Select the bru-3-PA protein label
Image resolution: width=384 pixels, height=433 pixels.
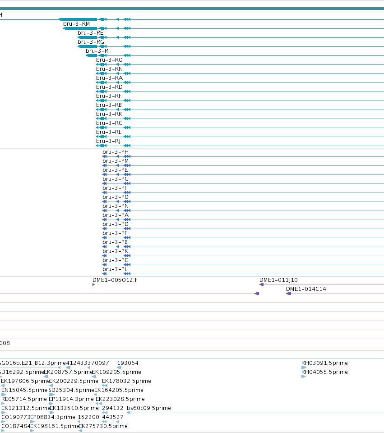[116, 215]
